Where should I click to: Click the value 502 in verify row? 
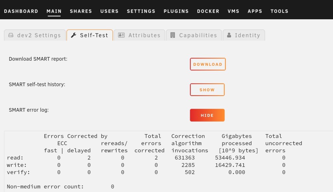[190, 172]
